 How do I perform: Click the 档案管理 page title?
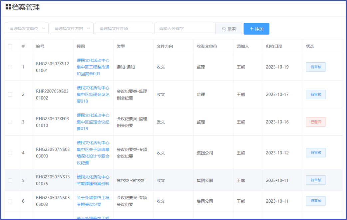(26, 7)
